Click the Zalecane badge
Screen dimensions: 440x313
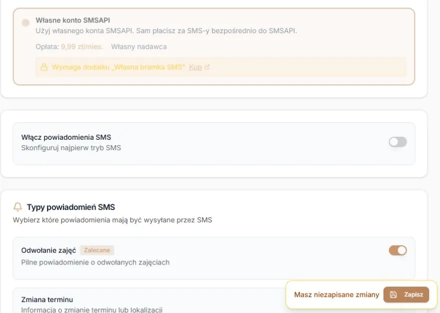point(97,250)
